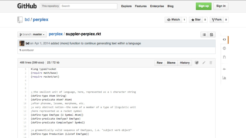Viewport: 246px width, 138px height.
Task: Open the Pull Requests sidebar icon
Action: coord(224,57)
